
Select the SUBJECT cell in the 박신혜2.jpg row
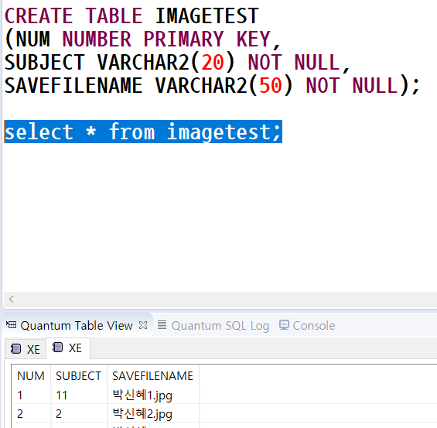point(79,413)
